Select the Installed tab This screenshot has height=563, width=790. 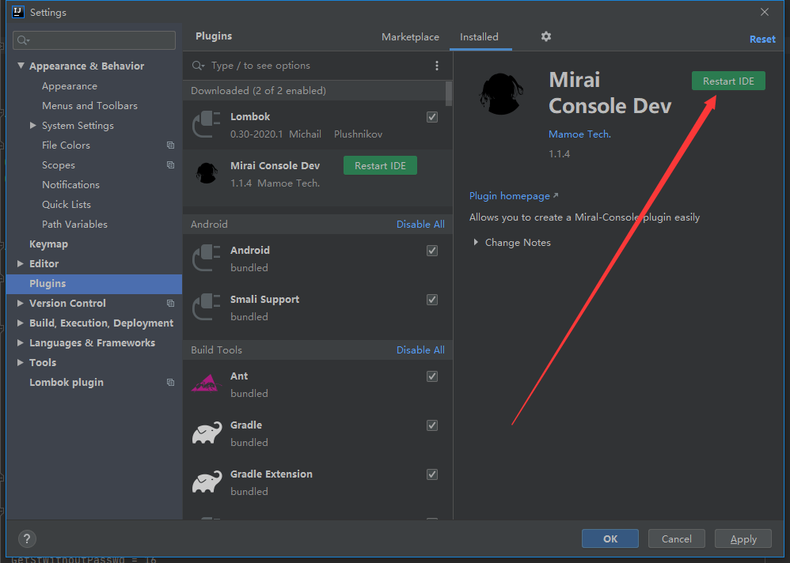pyautogui.click(x=479, y=36)
